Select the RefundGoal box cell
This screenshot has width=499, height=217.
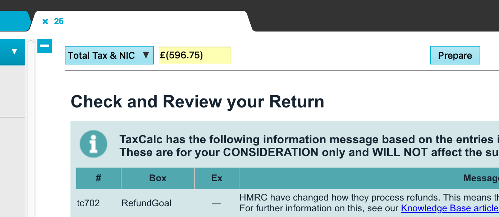click(146, 203)
